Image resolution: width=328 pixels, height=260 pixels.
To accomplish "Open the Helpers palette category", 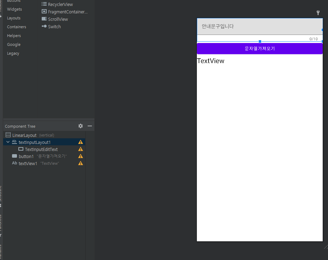I will (x=14, y=36).
